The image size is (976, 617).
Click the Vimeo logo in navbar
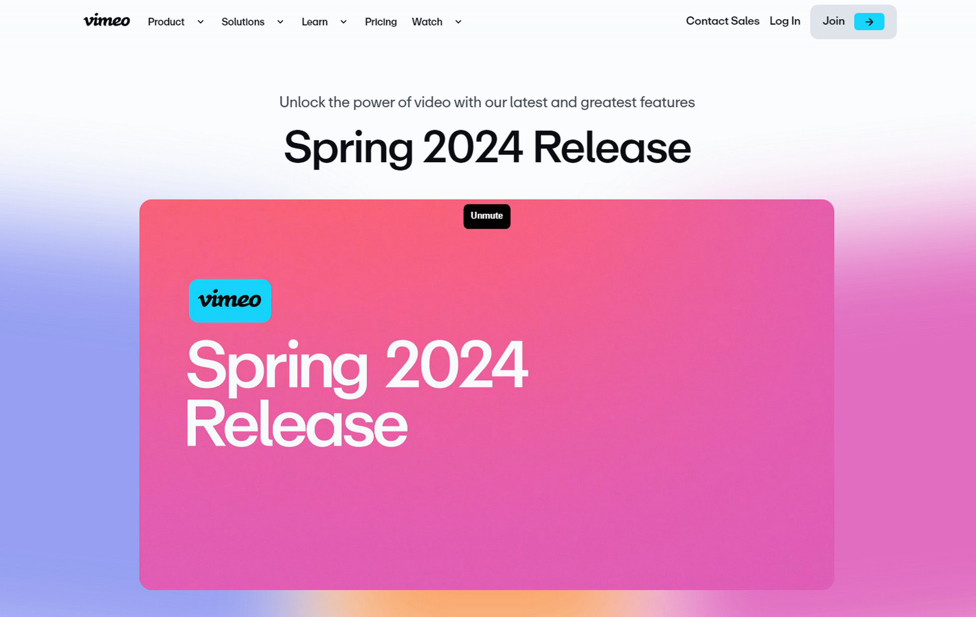[x=106, y=22]
